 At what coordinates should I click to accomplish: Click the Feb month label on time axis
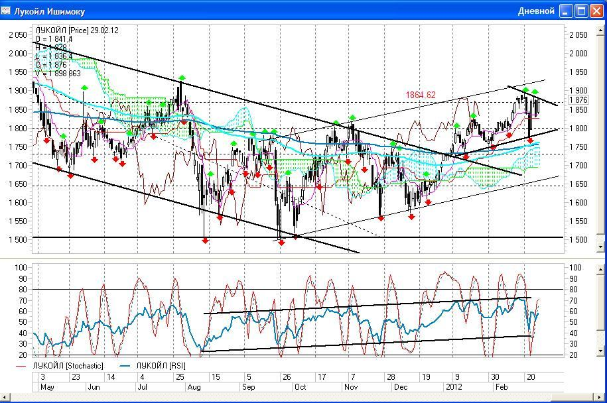[x=502, y=386]
